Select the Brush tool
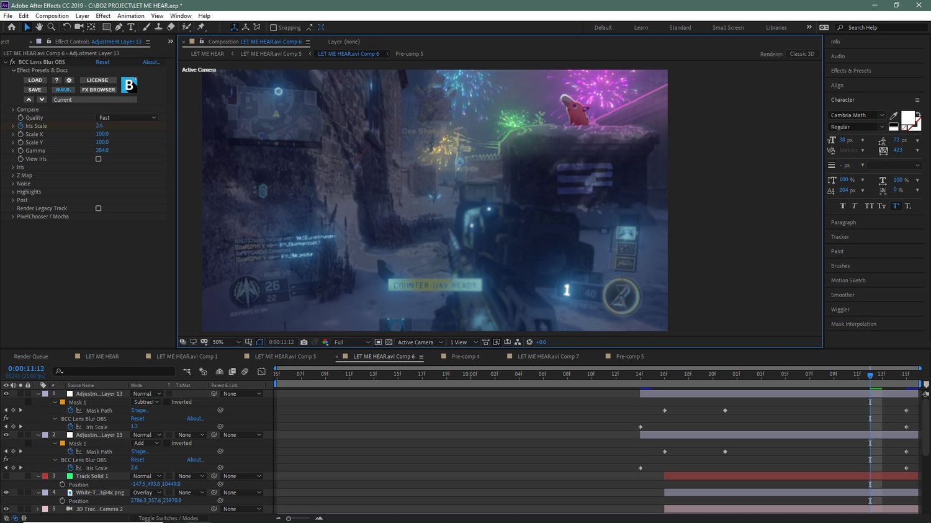Image resolution: width=931 pixels, height=523 pixels. (146, 27)
